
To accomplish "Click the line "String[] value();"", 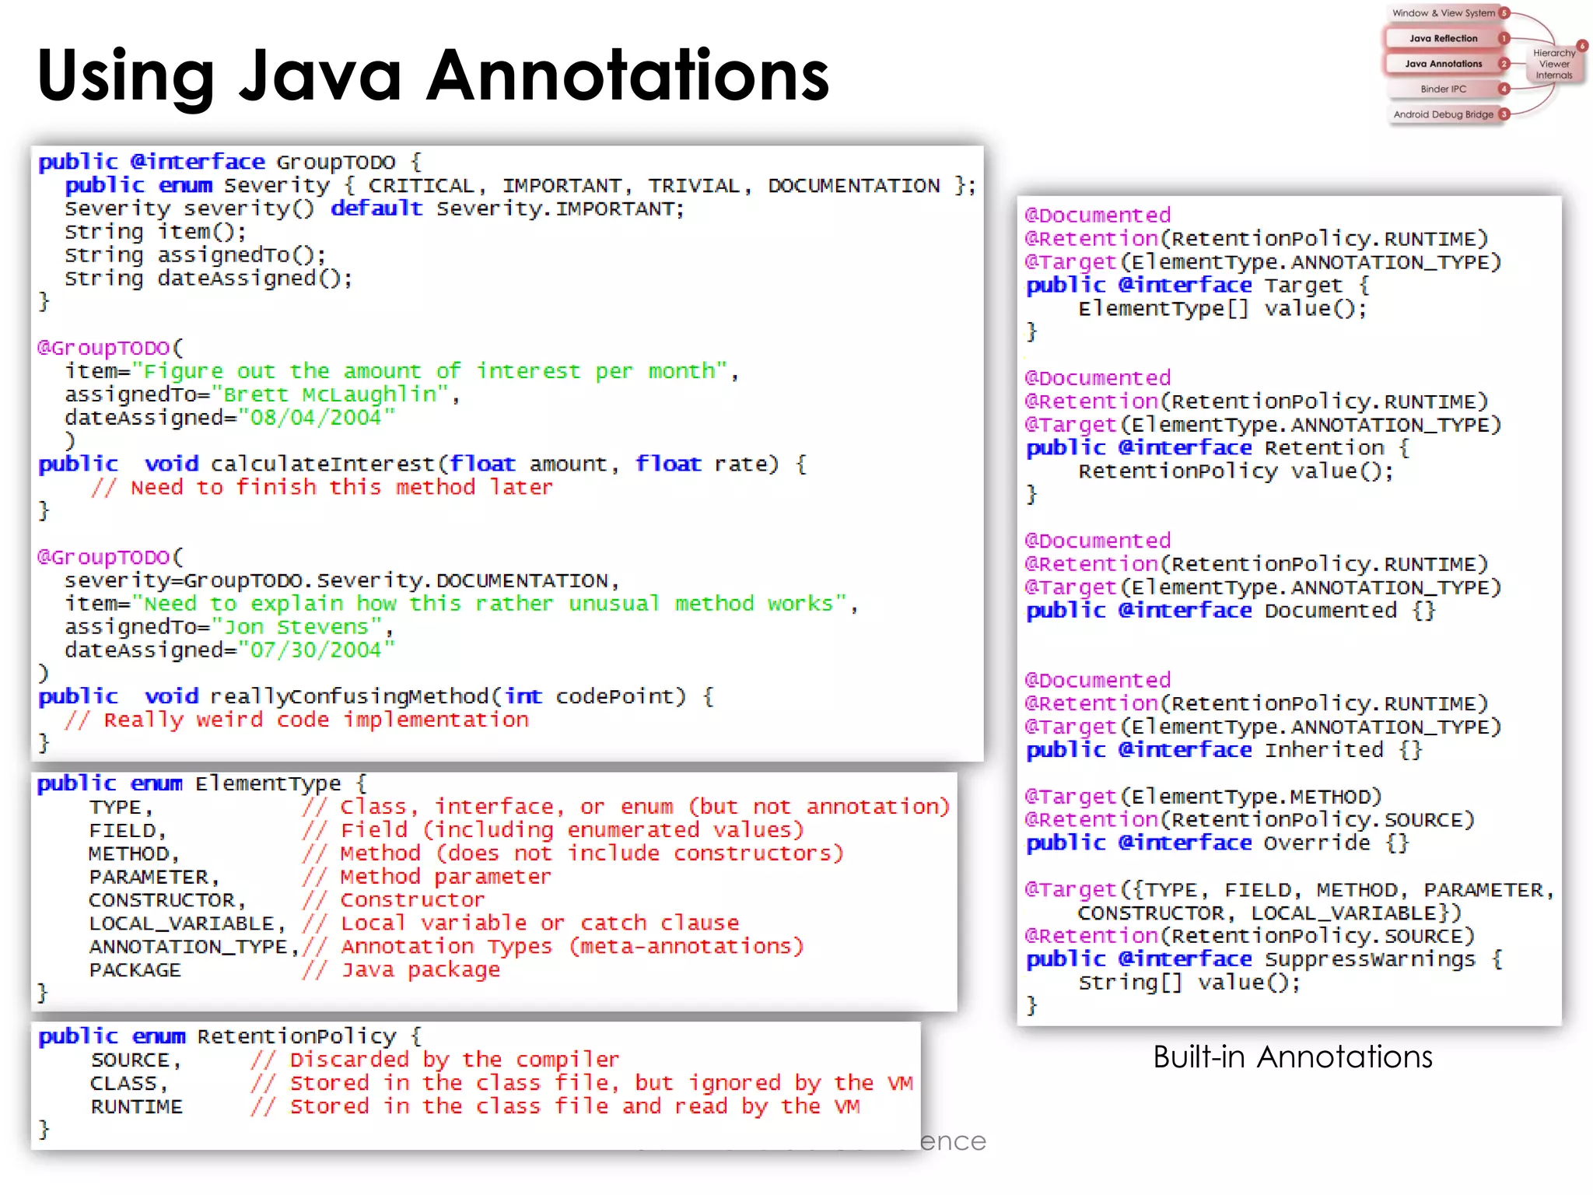I will [x=1189, y=983].
